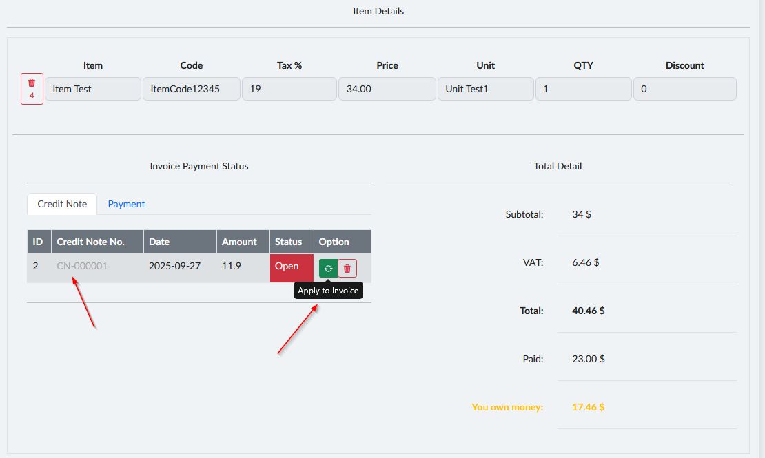Click the Amount column header

point(239,242)
